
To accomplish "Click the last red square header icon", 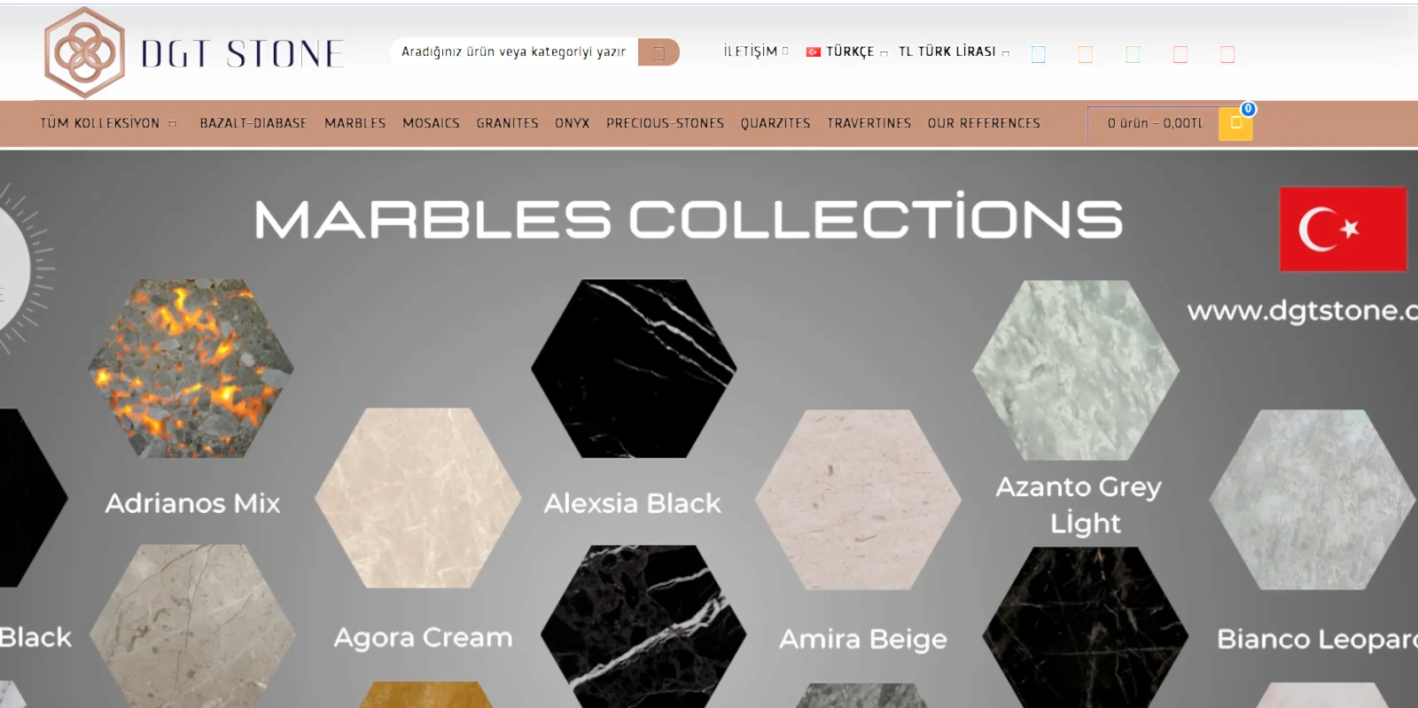I will tap(1227, 55).
